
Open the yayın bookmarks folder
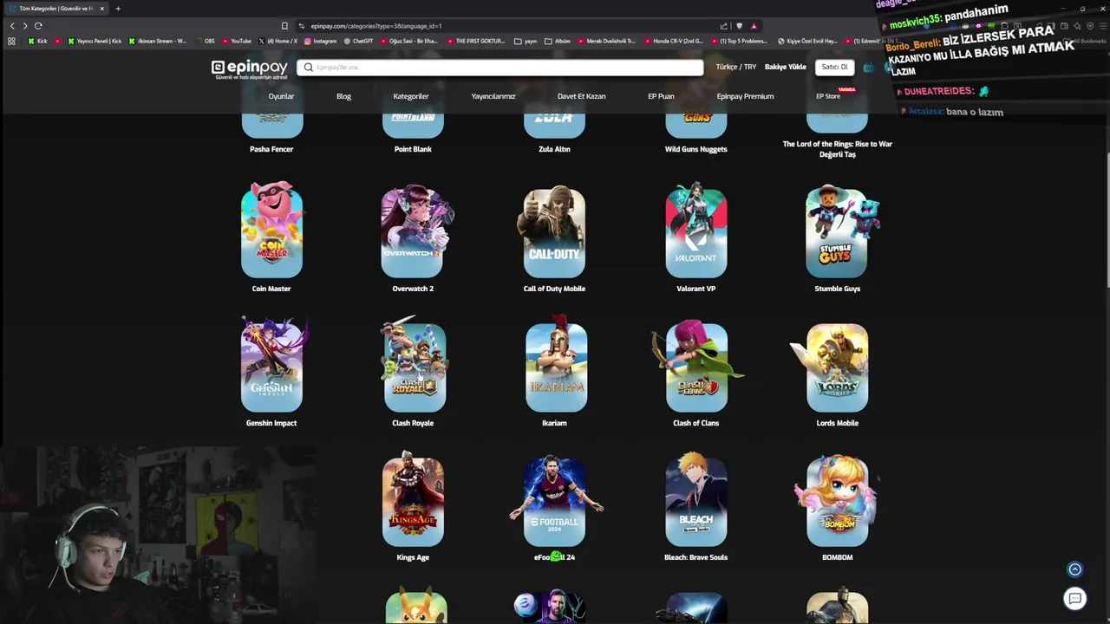[x=526, y=41]
